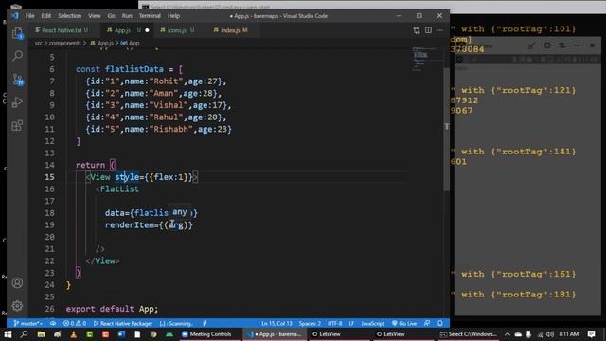Open the Select C:\Windows taskbar item
Image resolution: width=606 pixels, height=341 pixels.
[x=469, y=334]
